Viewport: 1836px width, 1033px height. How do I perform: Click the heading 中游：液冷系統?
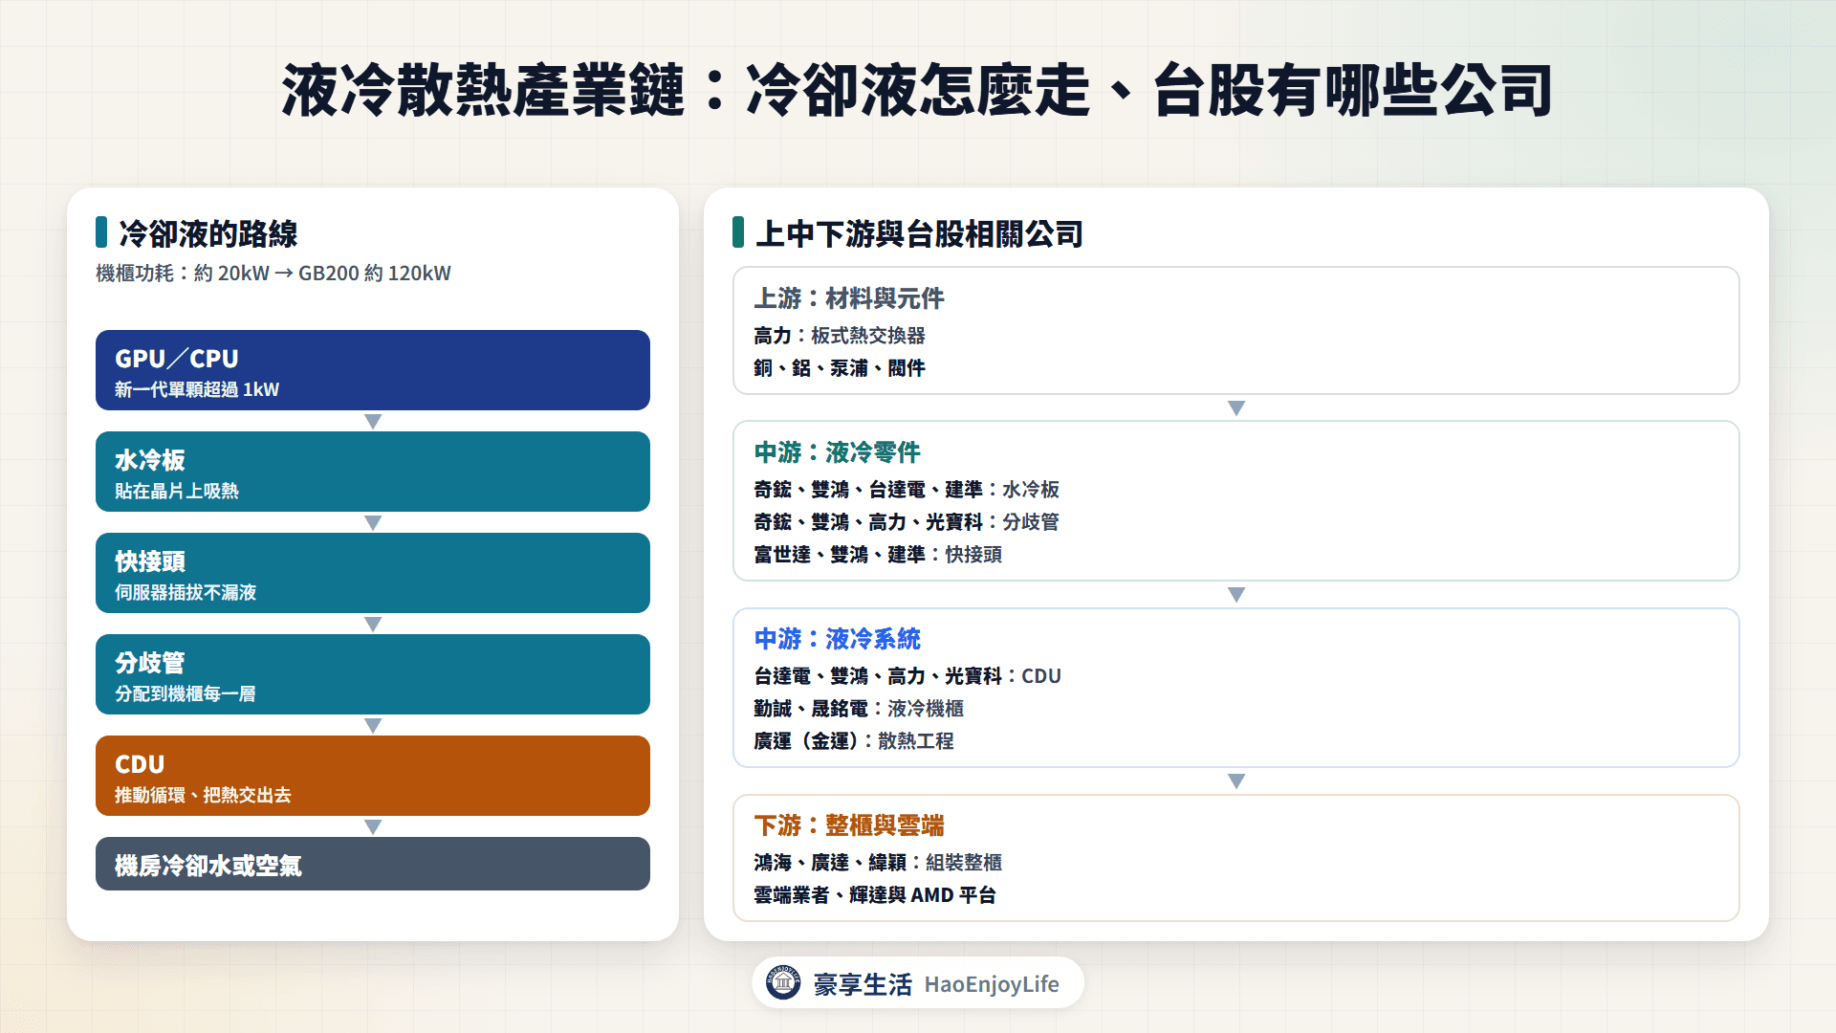tap(838, 639)
